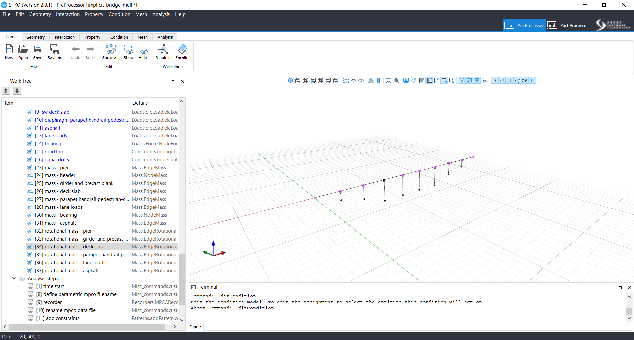Redo the last undone action

[90, 52]
